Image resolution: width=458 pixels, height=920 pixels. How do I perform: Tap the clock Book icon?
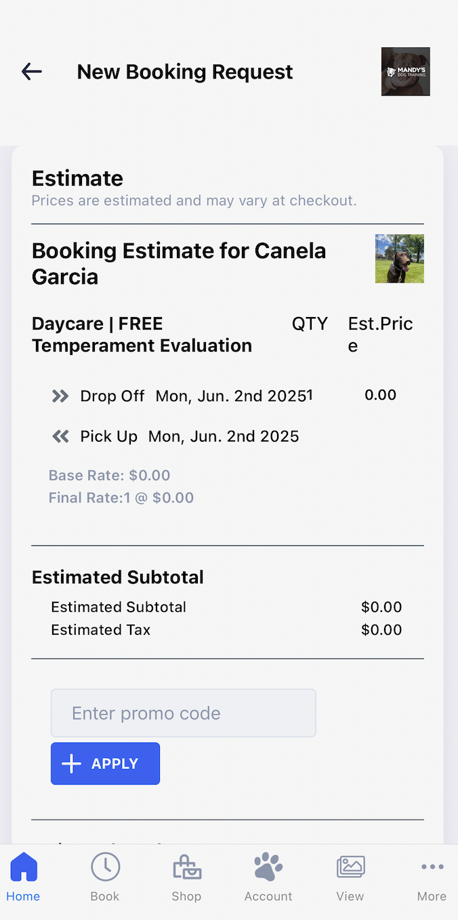(105, 867)
